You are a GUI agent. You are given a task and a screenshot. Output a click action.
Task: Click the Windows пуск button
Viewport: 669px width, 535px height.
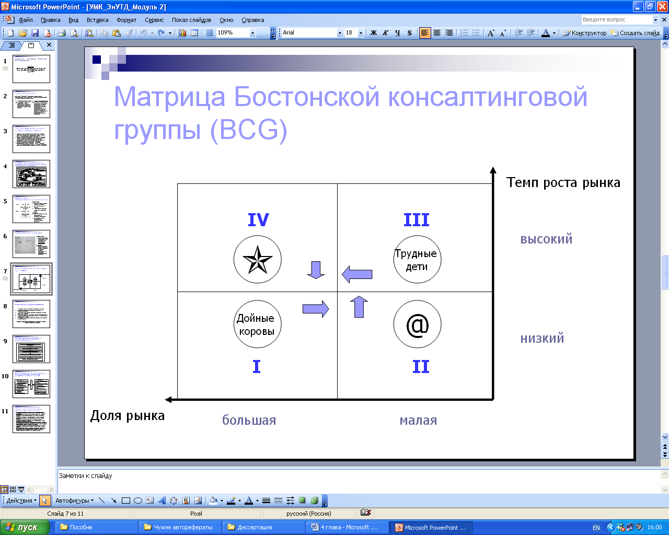coord(25,527)
